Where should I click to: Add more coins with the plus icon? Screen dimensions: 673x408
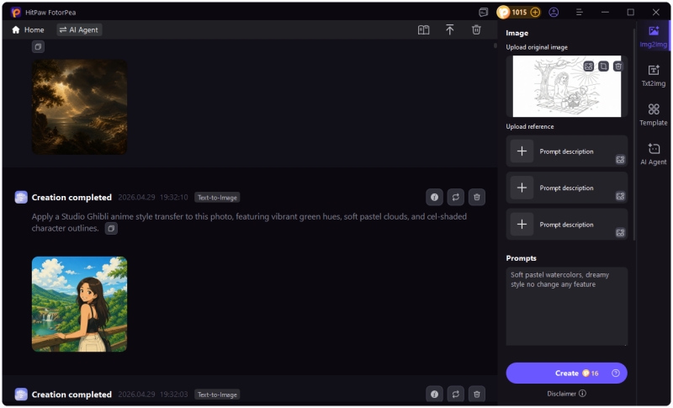tap(535, 12)
